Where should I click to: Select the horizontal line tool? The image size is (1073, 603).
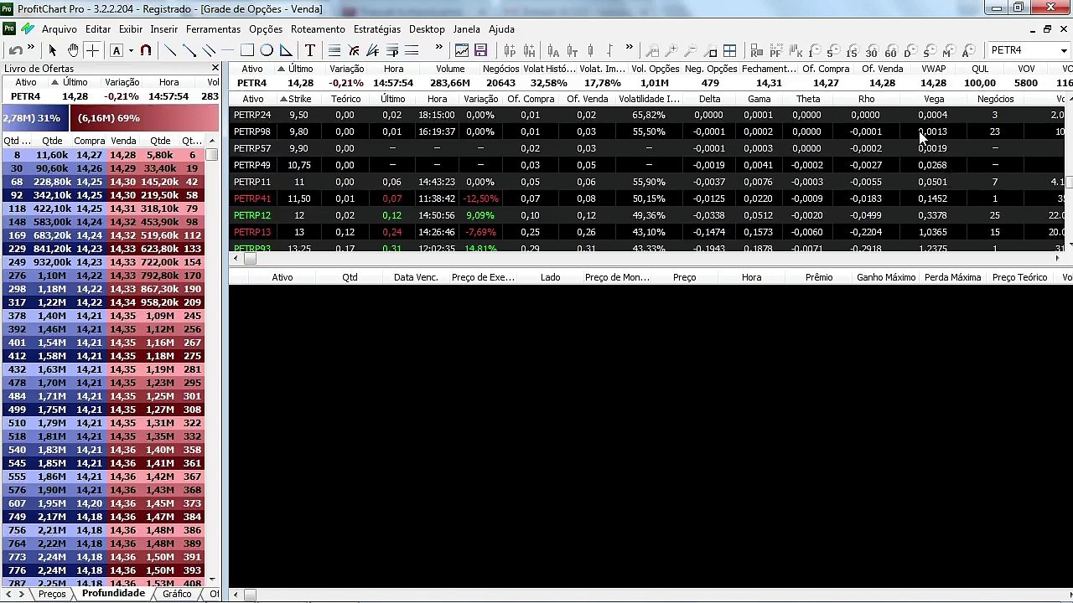pos(228,50)
